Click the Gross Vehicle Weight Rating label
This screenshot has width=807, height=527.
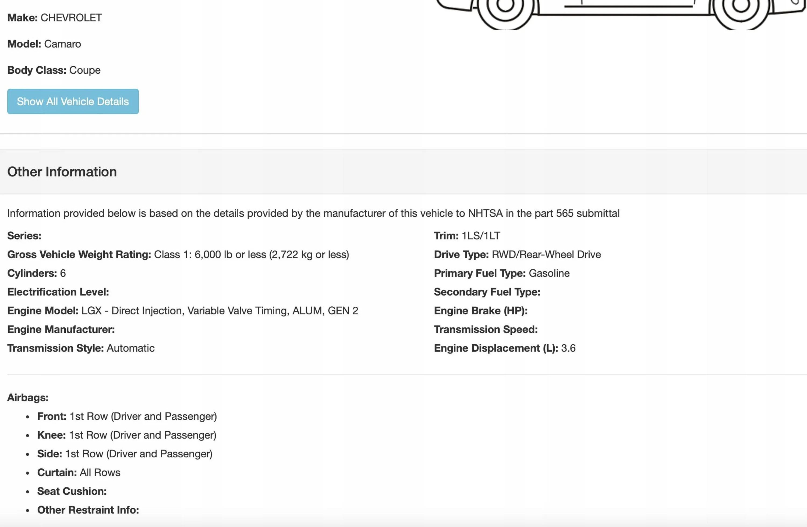tap(79, 254)
